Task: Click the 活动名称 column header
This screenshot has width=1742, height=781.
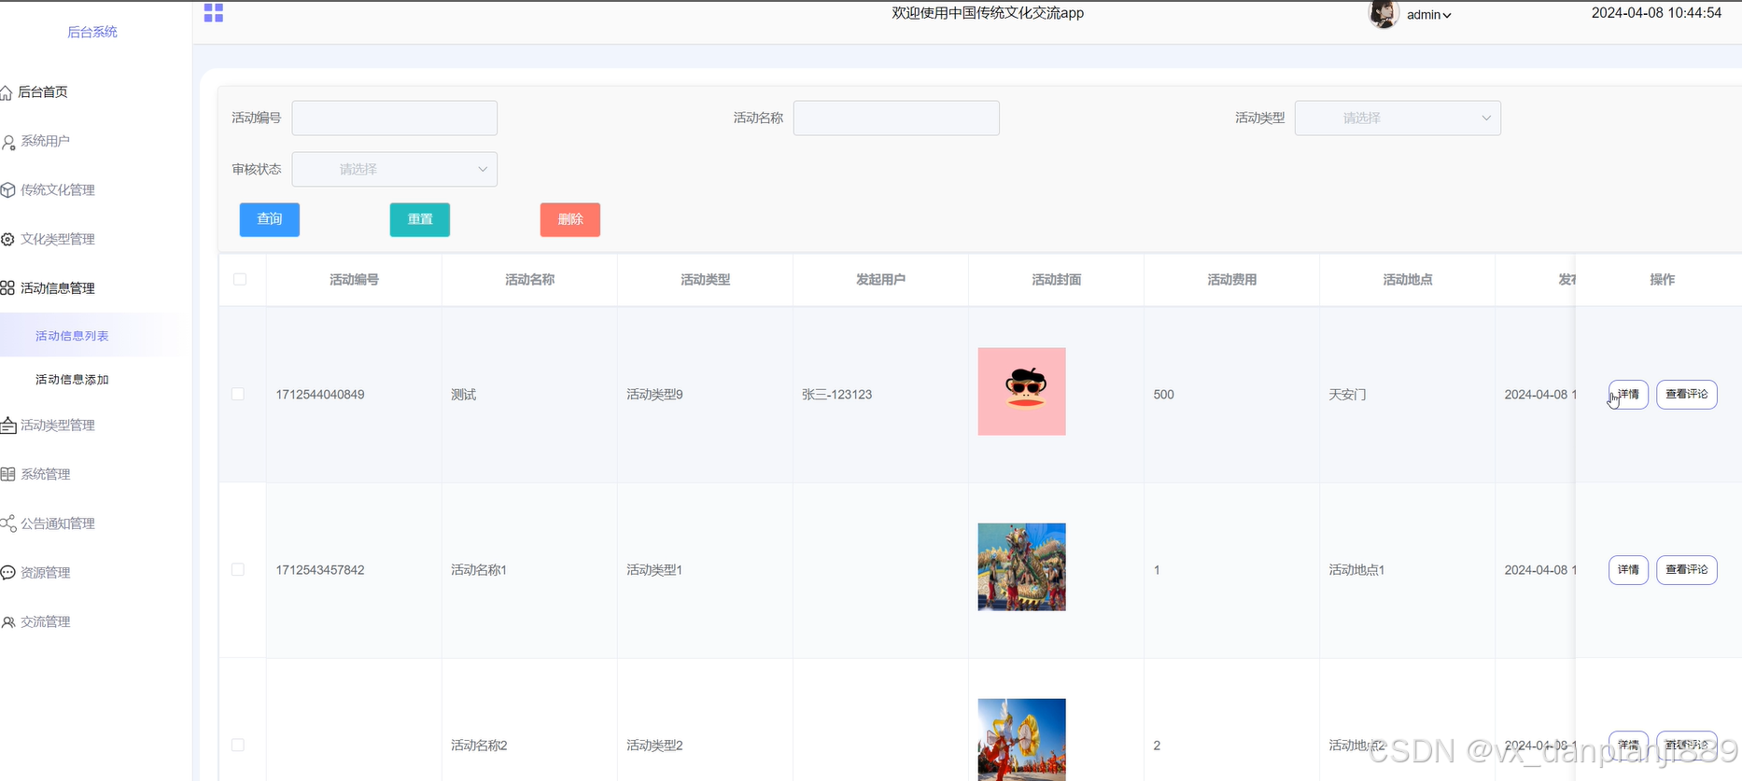Action: pyautogui.click(x=529, y=279)
